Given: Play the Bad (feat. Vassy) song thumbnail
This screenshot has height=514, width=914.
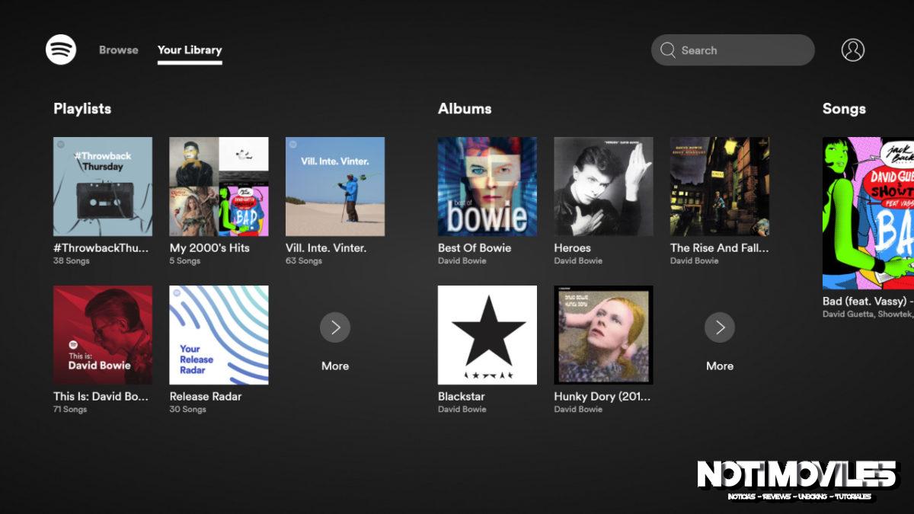Looking at the screenshot, I should [868, 213].
